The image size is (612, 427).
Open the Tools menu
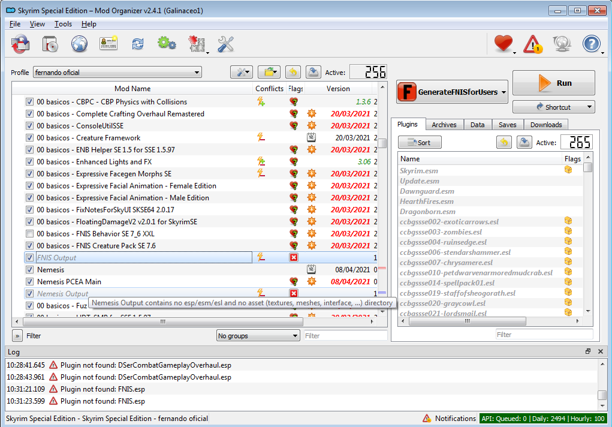(x=63, y=24)
